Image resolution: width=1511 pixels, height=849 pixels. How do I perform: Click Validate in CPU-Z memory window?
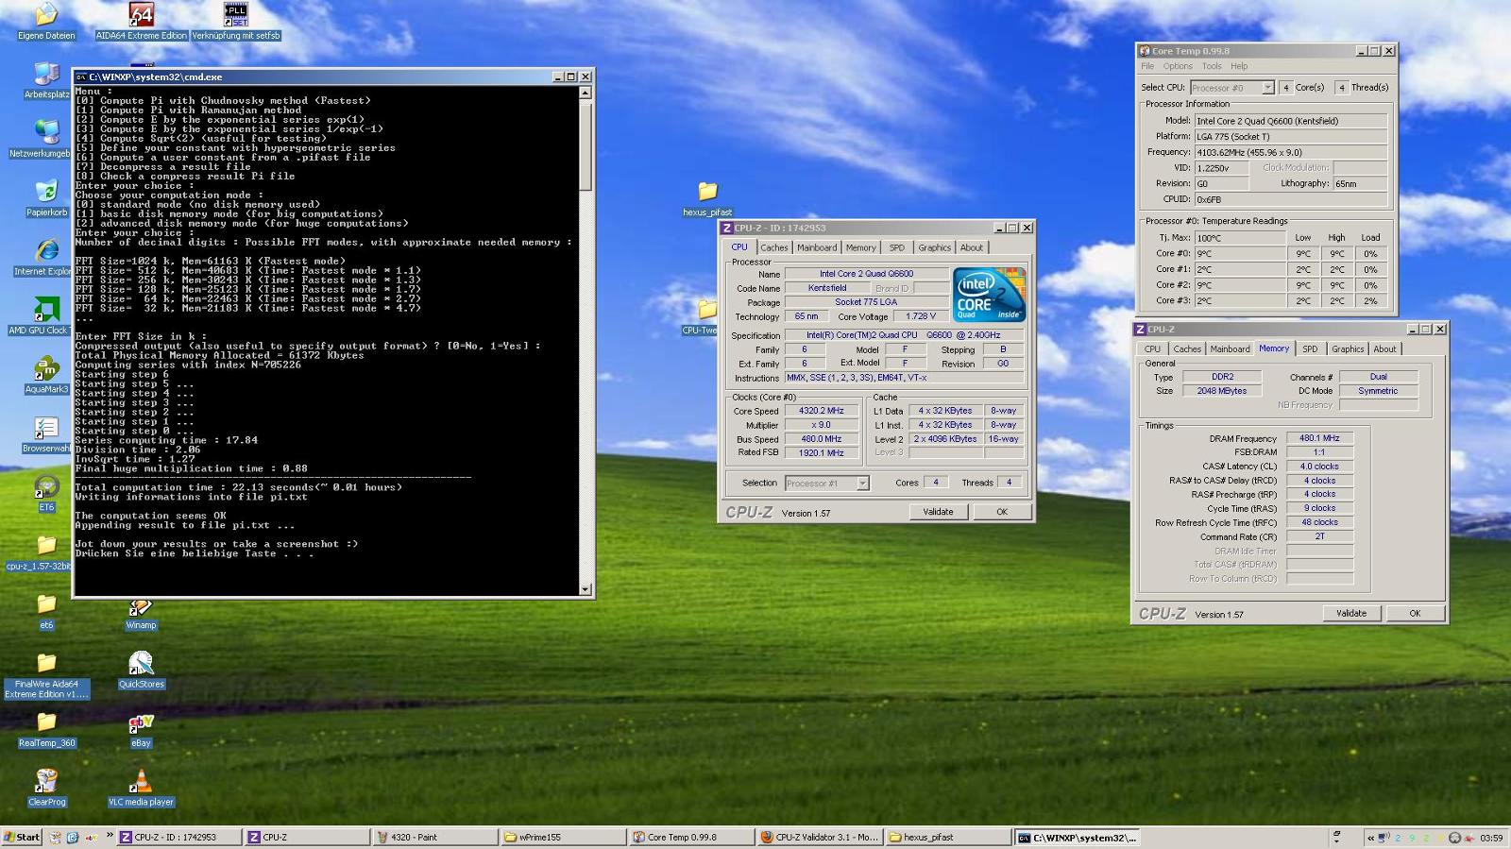coord(1351,613)
